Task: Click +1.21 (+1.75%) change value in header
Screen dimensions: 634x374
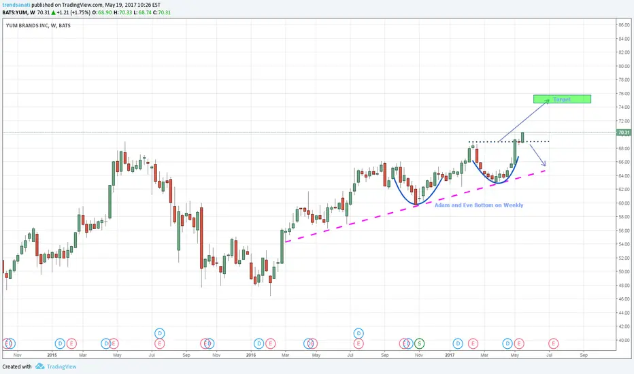Action: tap(73, 12)
